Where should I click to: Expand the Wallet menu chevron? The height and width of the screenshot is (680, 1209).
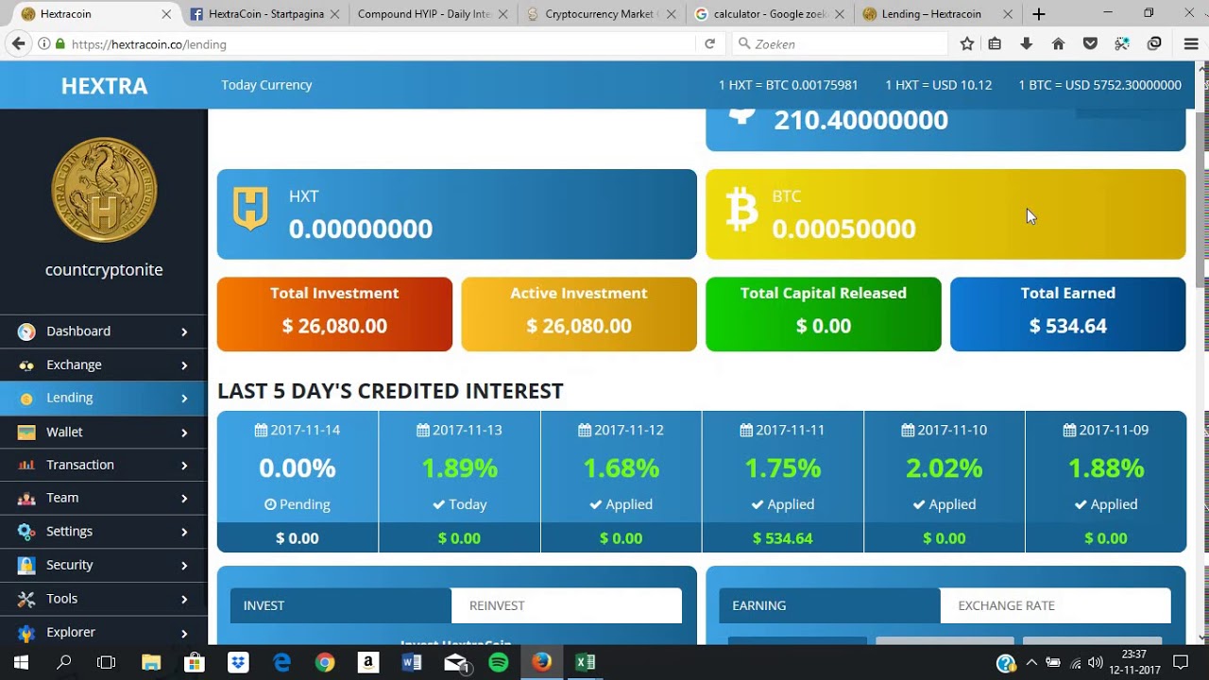point(184,433)
